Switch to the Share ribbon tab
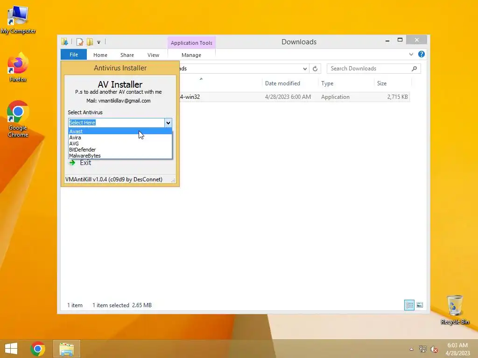 127,55
